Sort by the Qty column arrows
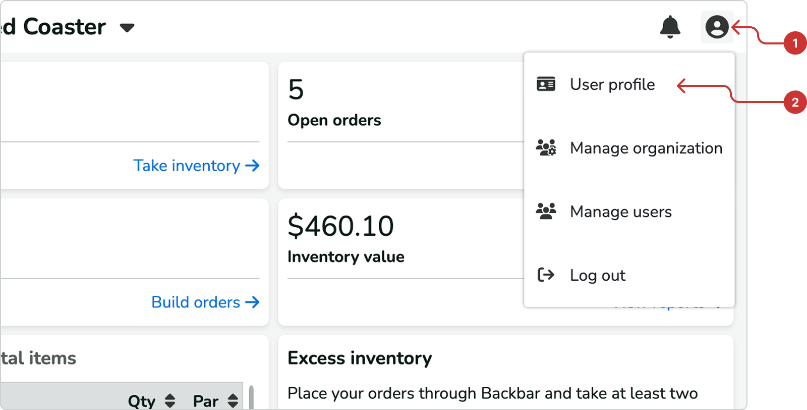The width and height of the screenshot is (807, 410). tap(170, 401)
